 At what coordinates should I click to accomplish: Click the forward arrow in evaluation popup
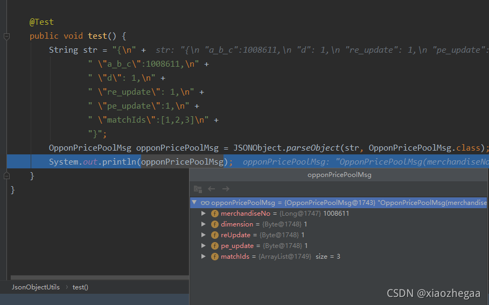click(226, 189)
